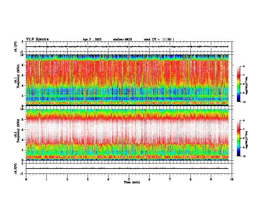
Task: Click the ch.1 frequency tick "4"
Action: tap(23, 86)
